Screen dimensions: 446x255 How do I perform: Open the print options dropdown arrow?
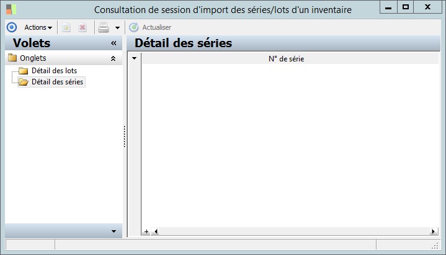117,28
